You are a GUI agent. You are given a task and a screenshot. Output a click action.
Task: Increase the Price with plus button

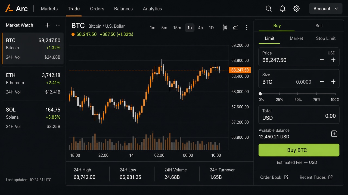333,60
